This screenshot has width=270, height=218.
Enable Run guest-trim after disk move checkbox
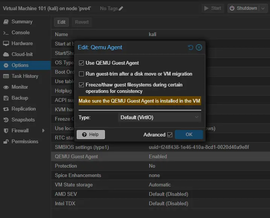tap(81, 74)
